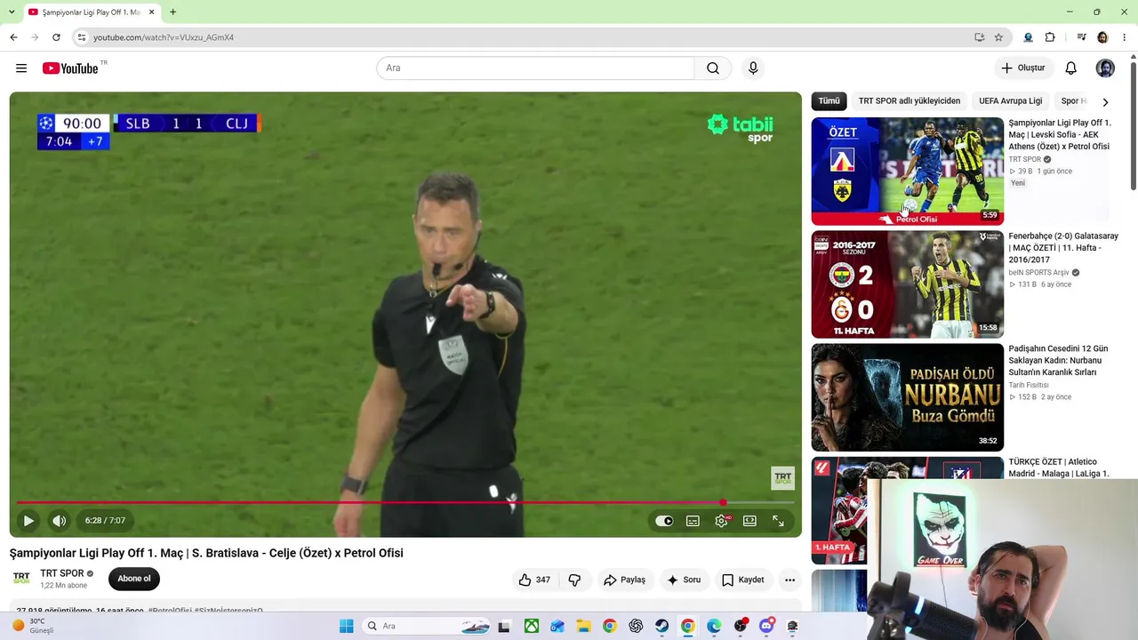Play the paused video
Image resolution: width=1138 pixels, height=640 pixels.
click(x=28, y=521)
